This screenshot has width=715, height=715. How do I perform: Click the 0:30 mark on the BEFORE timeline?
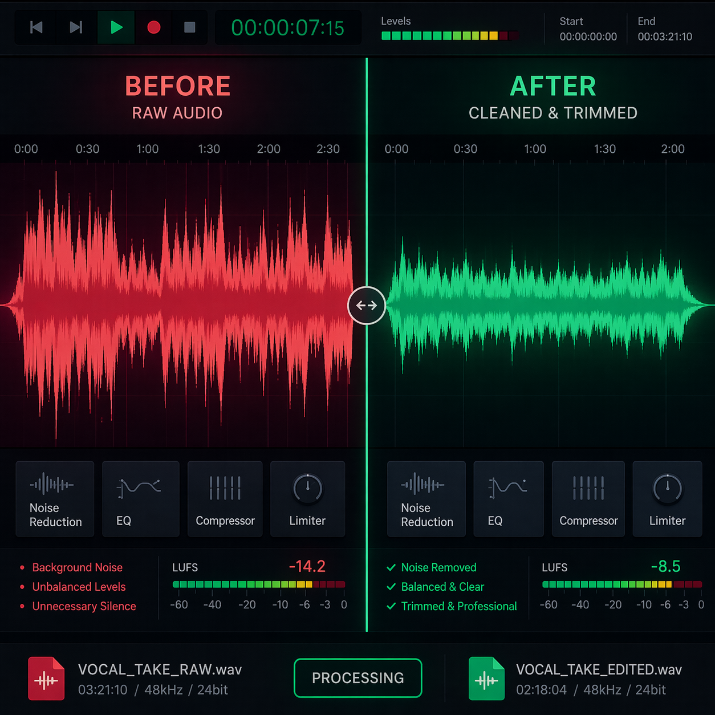[x=88, y=149]
